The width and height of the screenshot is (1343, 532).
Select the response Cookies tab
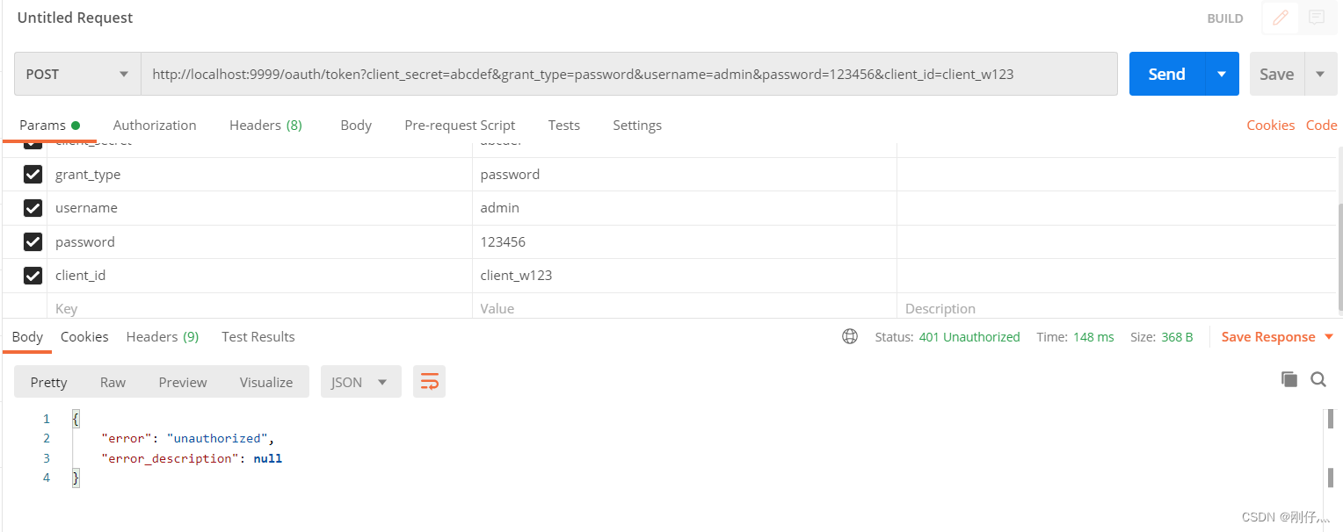[x=84, y=336]
